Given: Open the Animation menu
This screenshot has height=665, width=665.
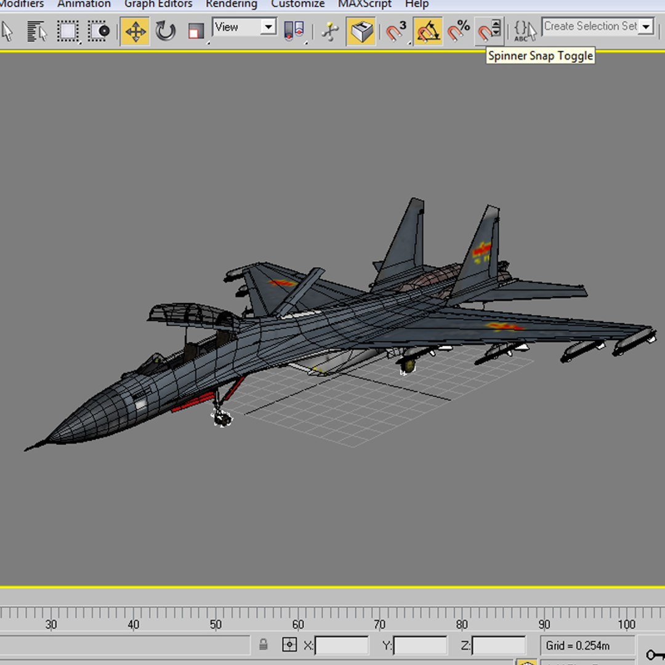Looking at the screenshot, I should 84,4.
